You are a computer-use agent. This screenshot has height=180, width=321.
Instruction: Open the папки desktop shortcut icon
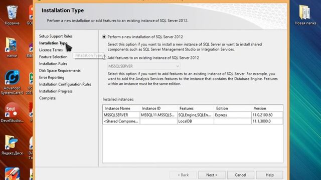click(x=12, y=47)
